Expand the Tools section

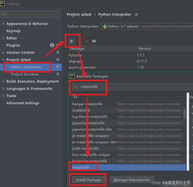pyautogui.click(x=3, y=96)
